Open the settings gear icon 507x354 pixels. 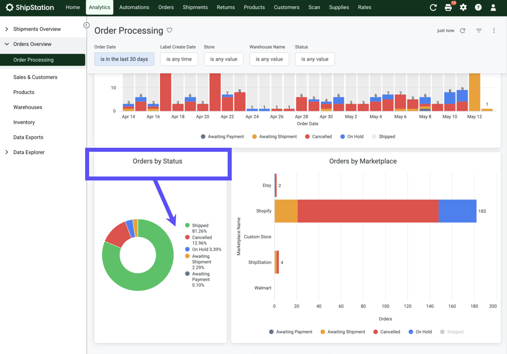pos(463,7)
